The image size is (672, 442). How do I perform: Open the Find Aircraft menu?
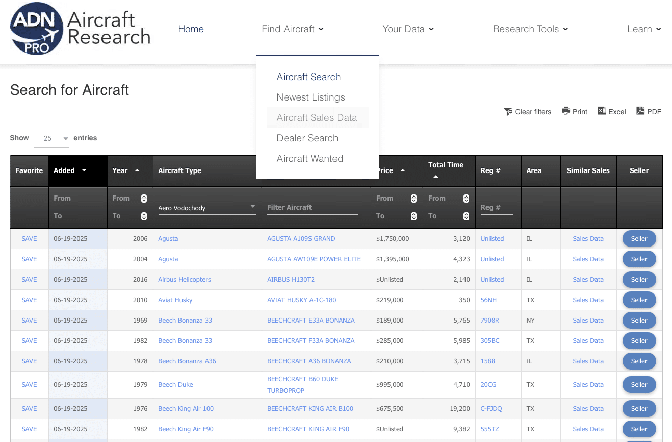pyautogui.click(x=293, y=29)
